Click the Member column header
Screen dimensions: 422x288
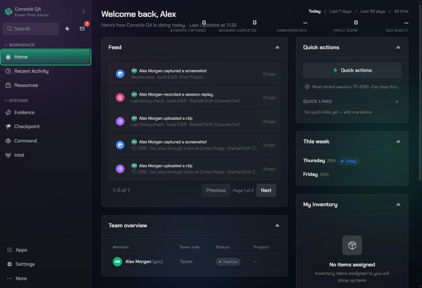click(121, 247)
